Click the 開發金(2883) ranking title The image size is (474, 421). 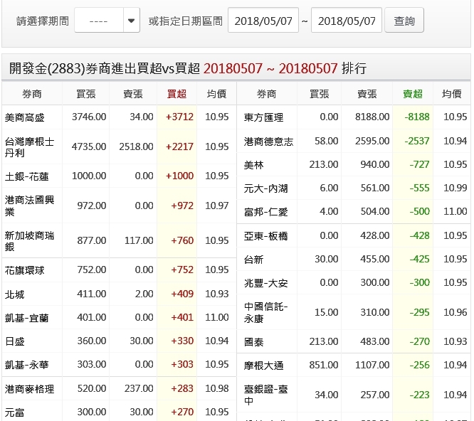(x=187, y=68)
